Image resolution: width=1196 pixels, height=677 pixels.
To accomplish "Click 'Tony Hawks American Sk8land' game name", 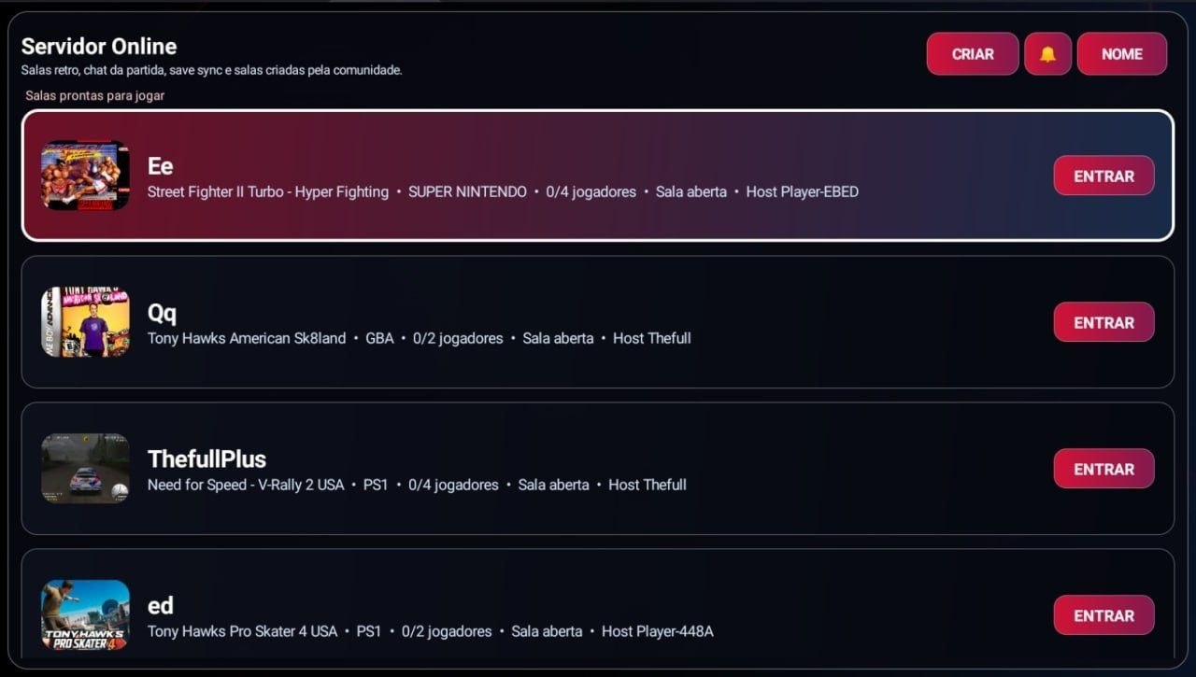I will (247, 338).
